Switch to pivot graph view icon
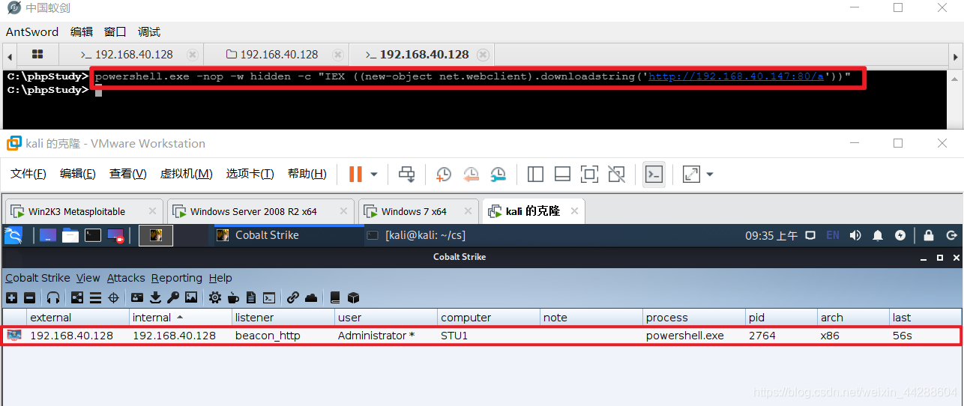This screenshot has width=964, height=406. click(x=77, y=297)
